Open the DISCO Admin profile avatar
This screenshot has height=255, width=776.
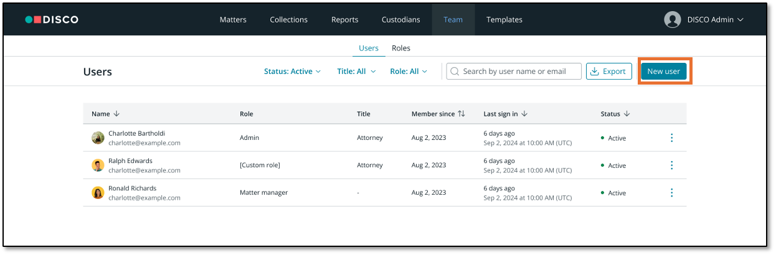(x=673, y=19)
